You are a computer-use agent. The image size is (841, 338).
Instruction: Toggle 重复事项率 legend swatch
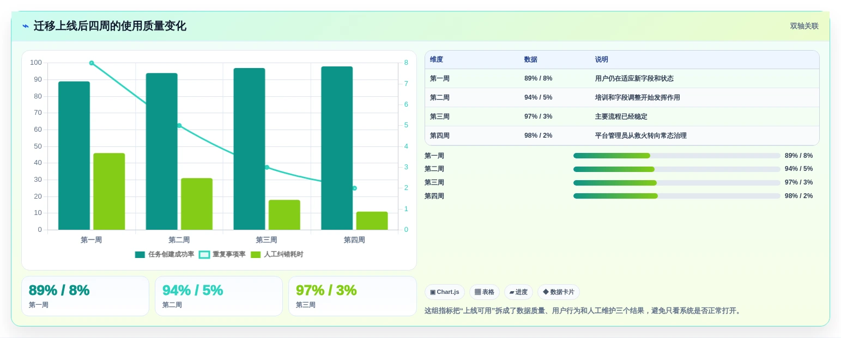click(204, 255)
